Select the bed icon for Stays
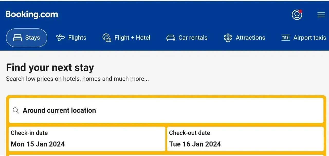The width and height of the screenshot is (329, 156). (x=17, y=38)
